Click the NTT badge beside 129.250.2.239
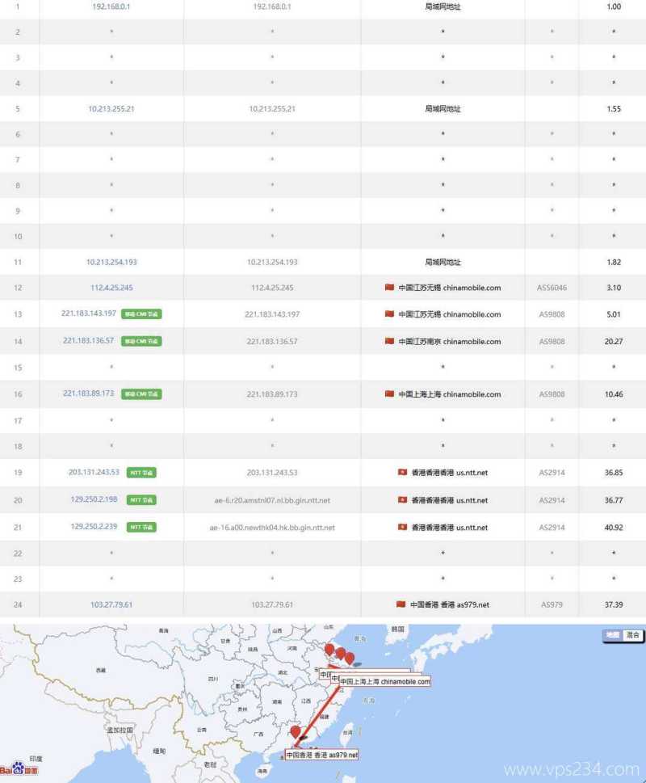Image resolution: width=646 pixels, height=783 pixels. click(x=141, y=527)
